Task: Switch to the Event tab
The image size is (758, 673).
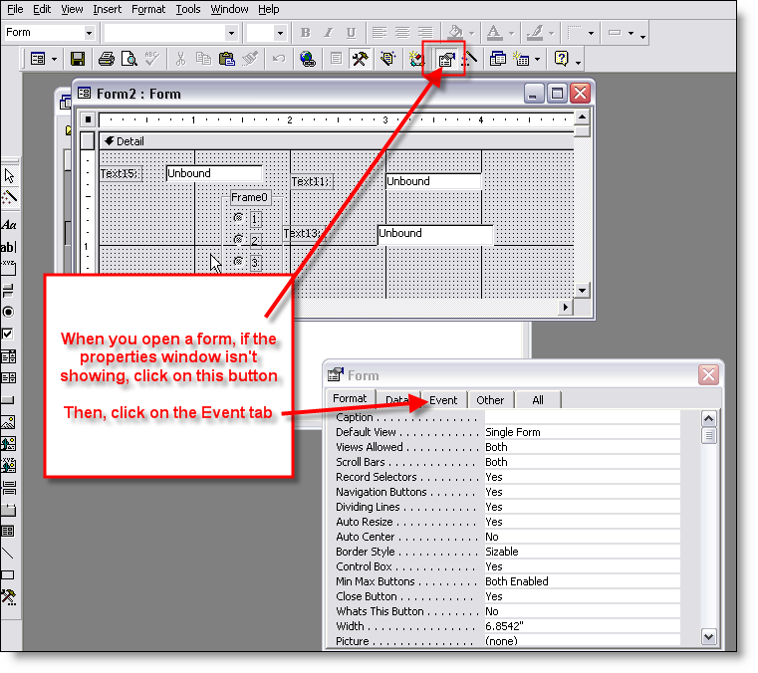Action: pos(443,400)
